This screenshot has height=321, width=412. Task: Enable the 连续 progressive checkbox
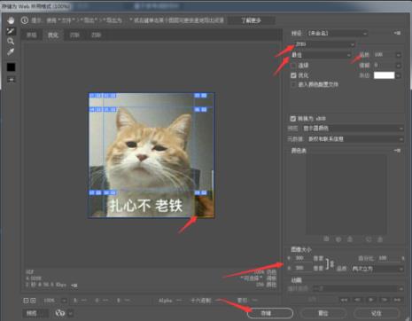[x=293, y=66]
